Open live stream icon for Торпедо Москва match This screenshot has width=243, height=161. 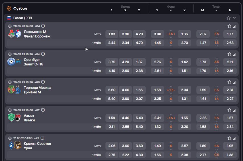coord(43,82)
